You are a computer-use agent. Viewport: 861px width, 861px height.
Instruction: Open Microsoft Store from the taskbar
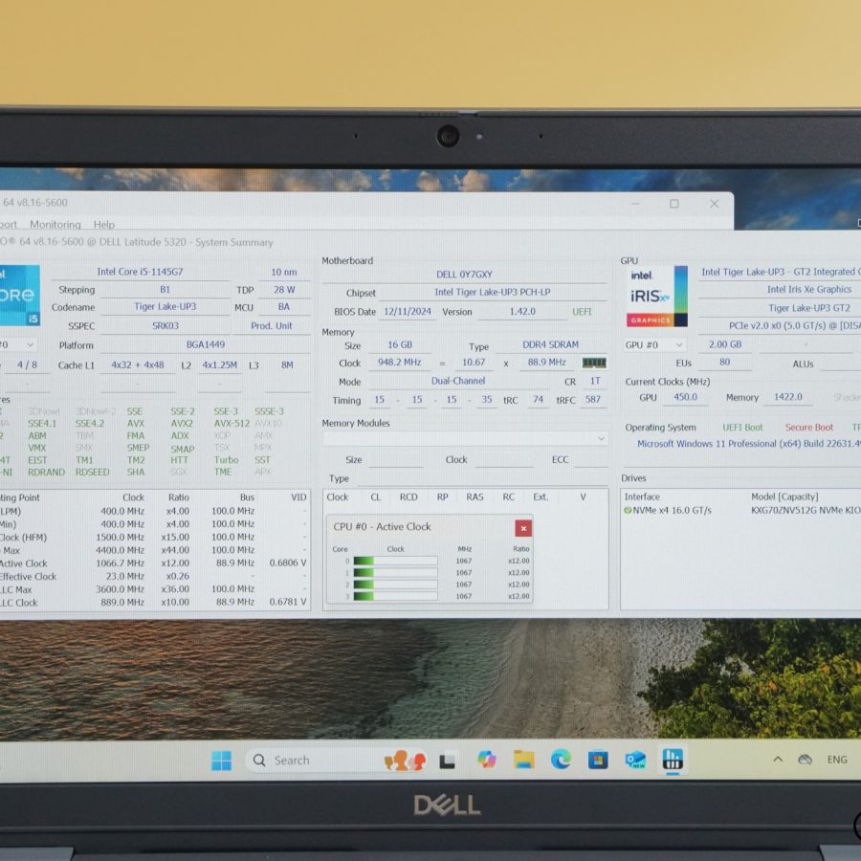coord(597,761)
